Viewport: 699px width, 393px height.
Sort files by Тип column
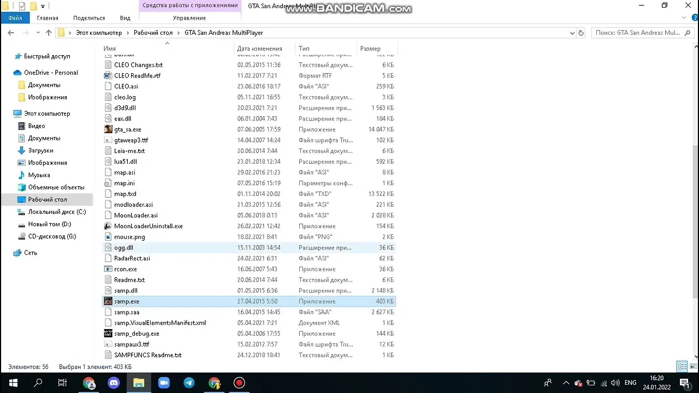click(x=304, y=49)
